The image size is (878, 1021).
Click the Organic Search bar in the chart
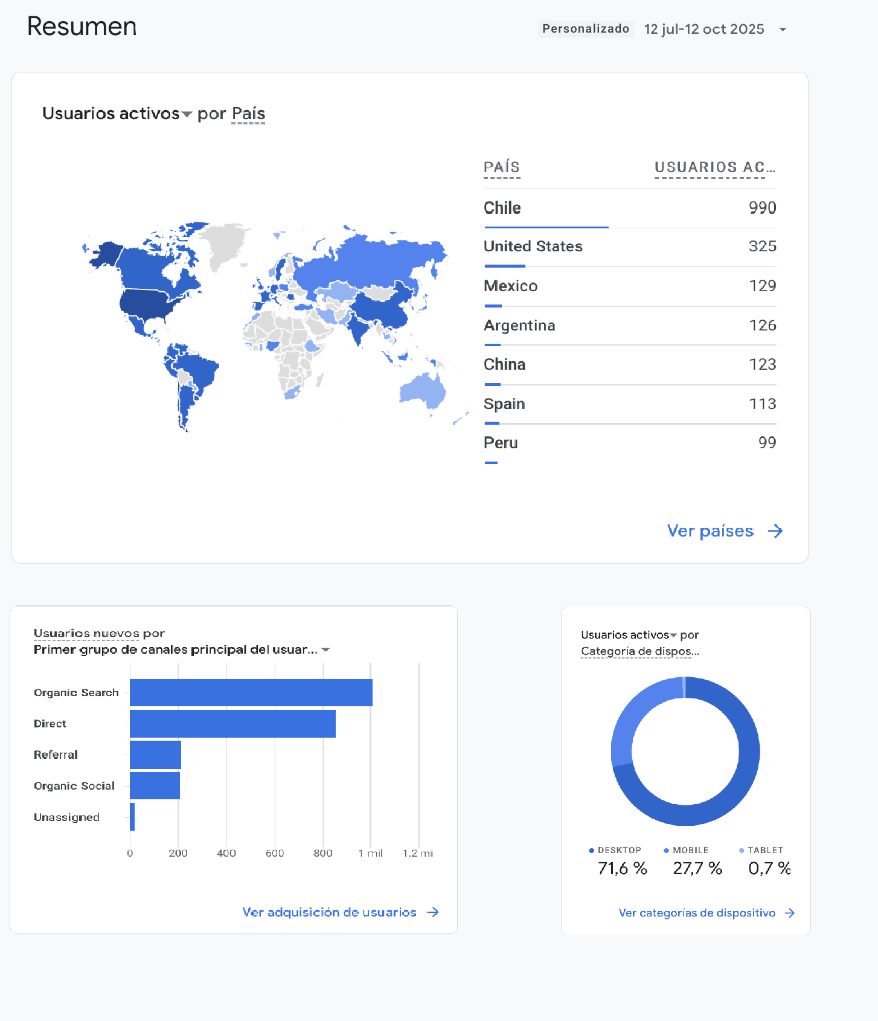[251, 692]
